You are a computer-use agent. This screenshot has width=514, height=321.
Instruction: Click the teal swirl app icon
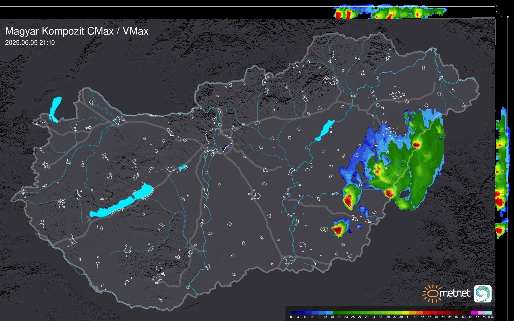pos(483,294)
